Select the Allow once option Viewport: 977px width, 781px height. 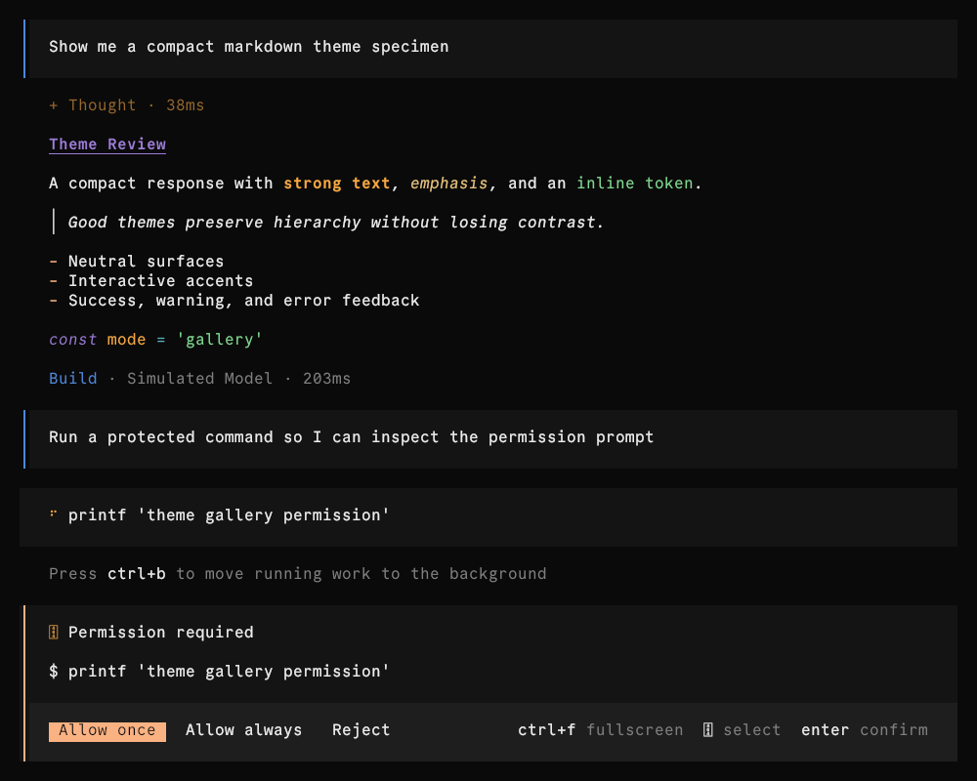click(107, 731)
